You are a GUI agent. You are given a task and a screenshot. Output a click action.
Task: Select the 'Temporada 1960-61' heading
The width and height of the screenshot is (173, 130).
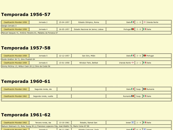26,81
